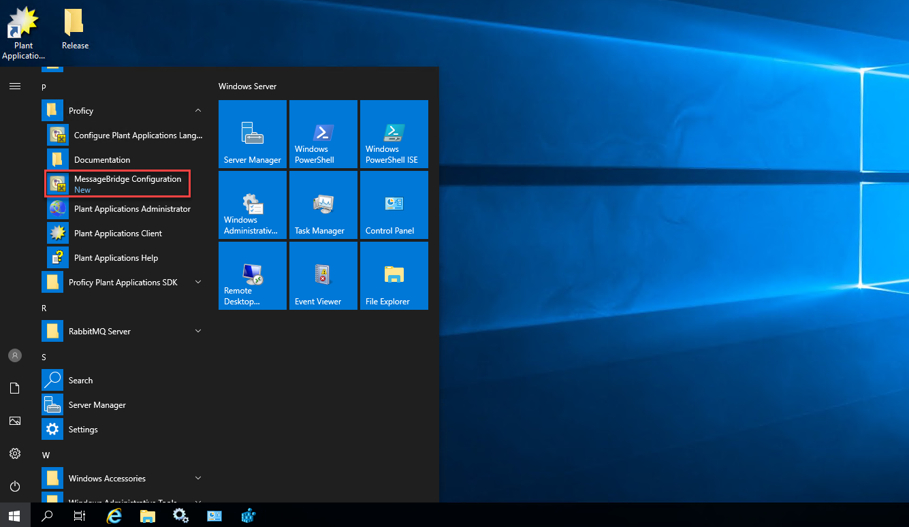Launch Plant Applications Client from Start menu list
The width and height of the screenshot is (909, 527).
[124, 234]
